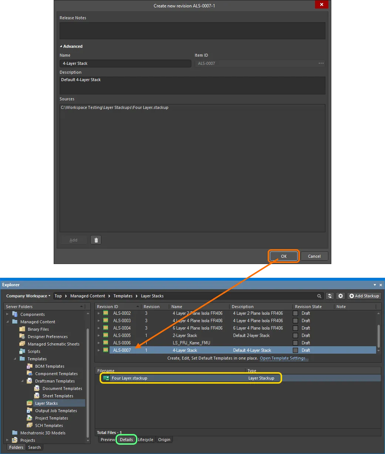Switch to the Origin tab

pyautogui.click(x=164, y=440)
